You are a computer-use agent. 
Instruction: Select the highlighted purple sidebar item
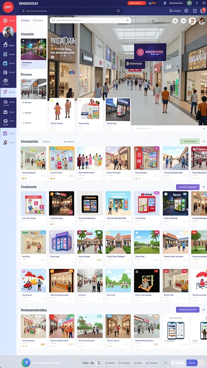[x=8, y=92]
